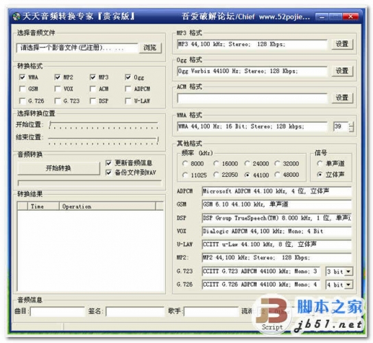Click the 曲目 track title field

(x=58, y=311)
